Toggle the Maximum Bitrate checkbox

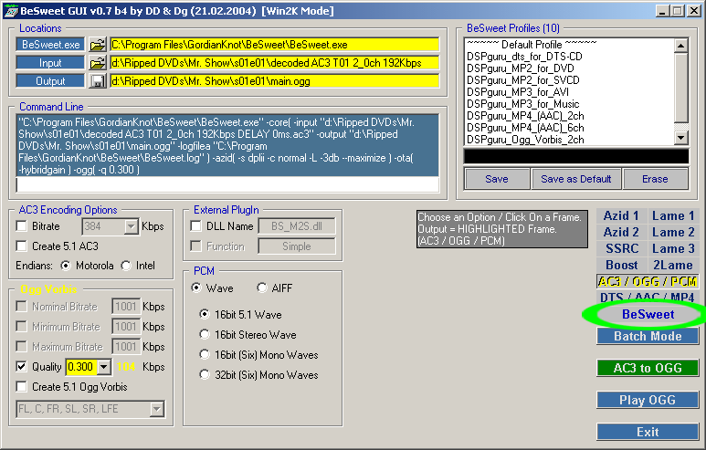22,347
